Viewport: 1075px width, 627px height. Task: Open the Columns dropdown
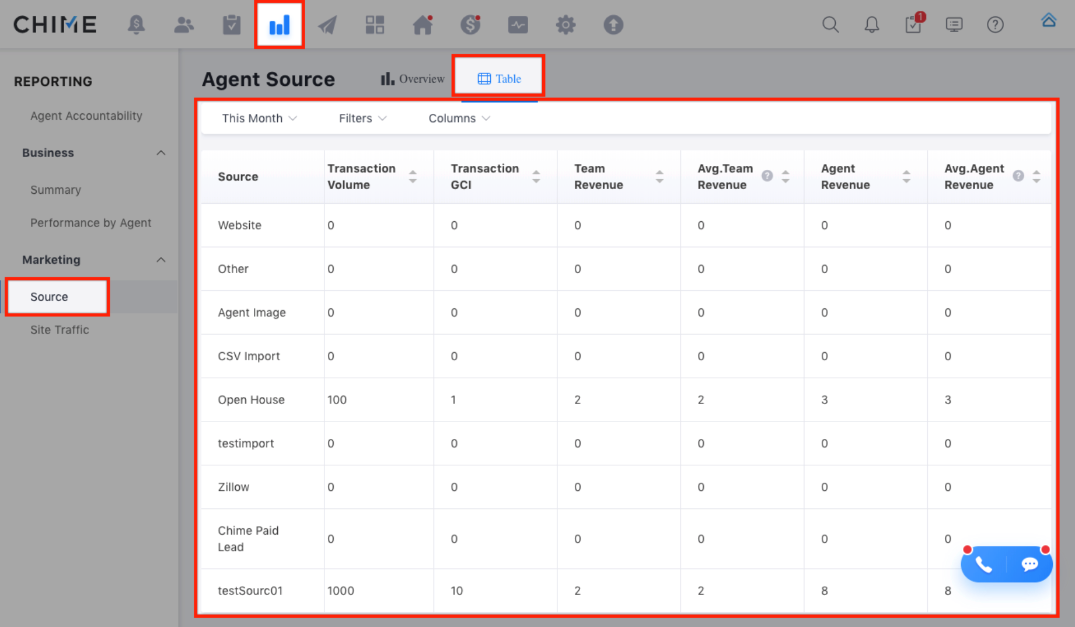459,119
